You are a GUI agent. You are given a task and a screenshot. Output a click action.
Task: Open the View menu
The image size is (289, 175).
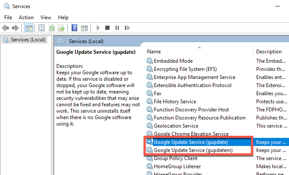coord(46,17)
